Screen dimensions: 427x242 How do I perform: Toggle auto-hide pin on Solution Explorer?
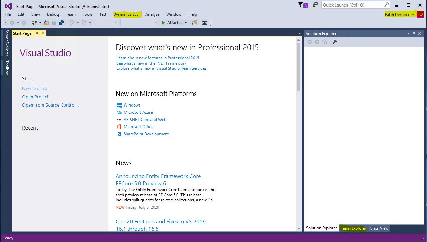[x=414, y=33]
